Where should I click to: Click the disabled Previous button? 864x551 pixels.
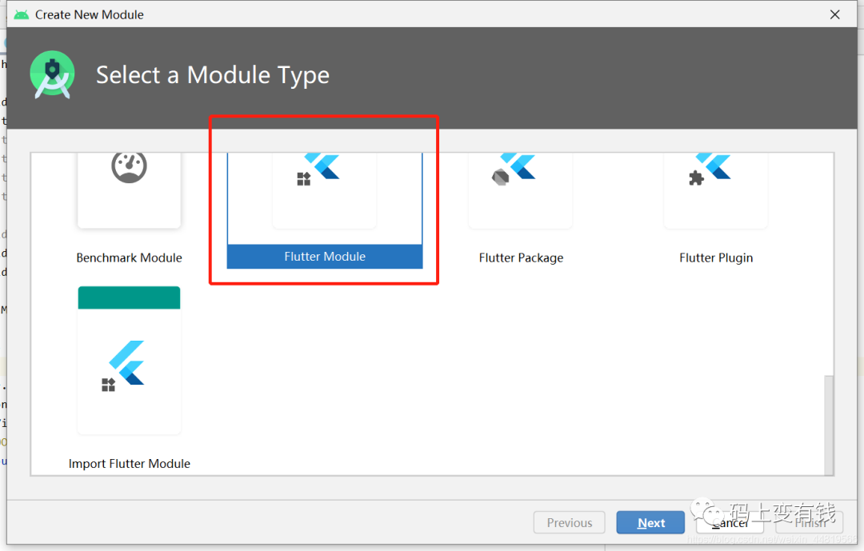tap(570, 522)
